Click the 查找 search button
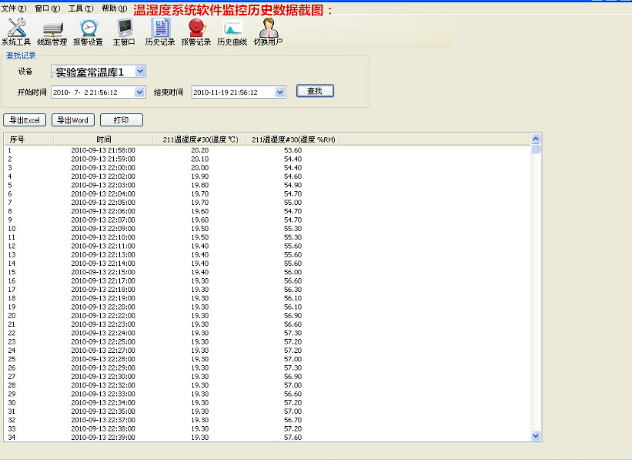The image size is (632, 460). 315,91
